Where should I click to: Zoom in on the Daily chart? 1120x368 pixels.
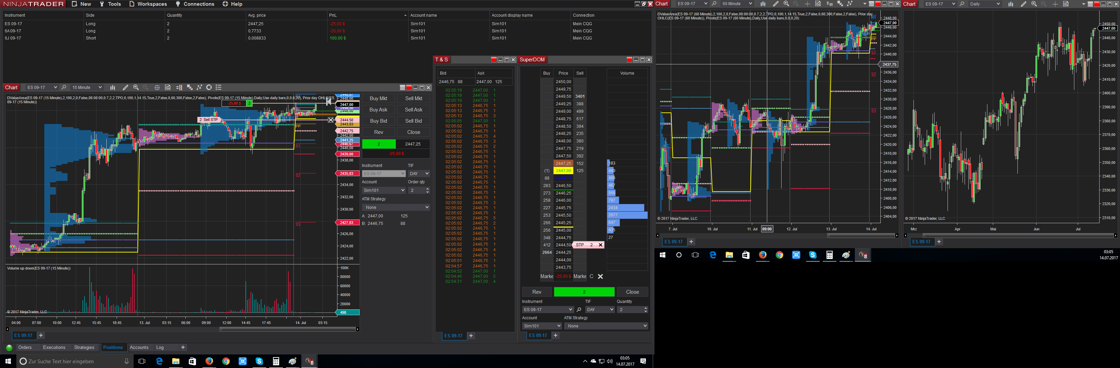1034,4
